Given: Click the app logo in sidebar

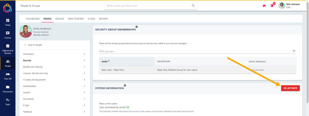Looking at the screenshot, I should click(8, 8).
